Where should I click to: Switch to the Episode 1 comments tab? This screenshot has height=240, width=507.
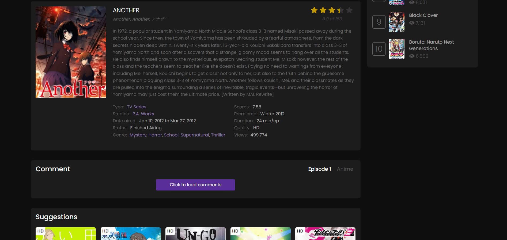pos(320,169)
